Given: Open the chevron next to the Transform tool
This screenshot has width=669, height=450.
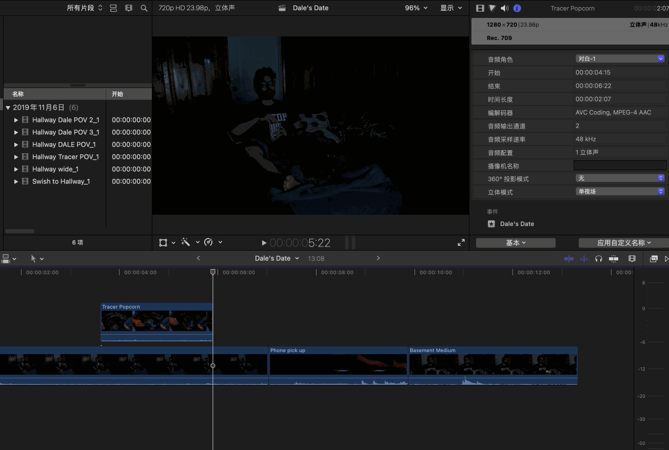Looking at the screenshot, I should (x=173, y=242).
